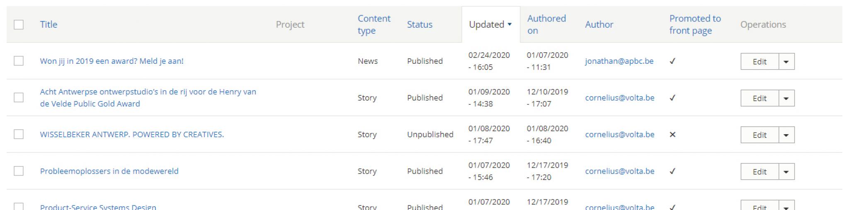Click the Project column header
This screenshot has height=210, width=849.
pos(290,24)
